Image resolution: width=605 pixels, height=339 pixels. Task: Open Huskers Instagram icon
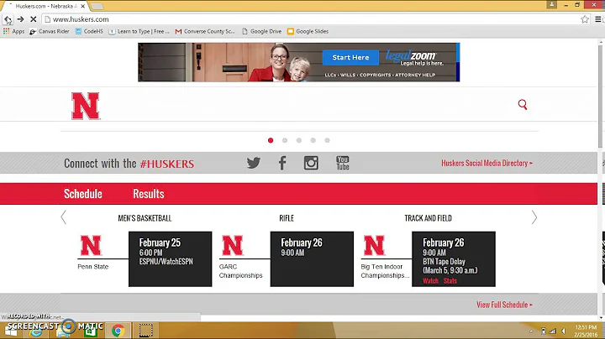click(x=311, y=163)
